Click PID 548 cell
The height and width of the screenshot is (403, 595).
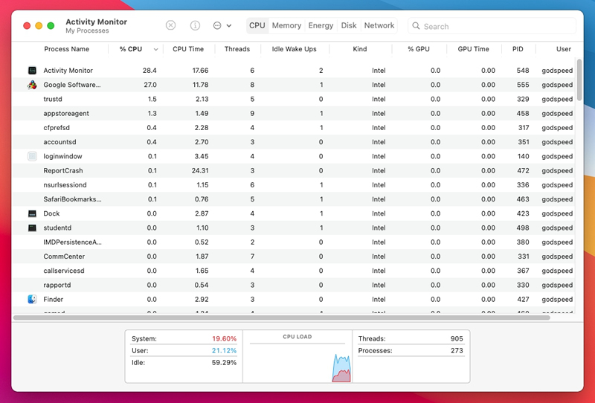pyautogui.click(x=523, y=70)
